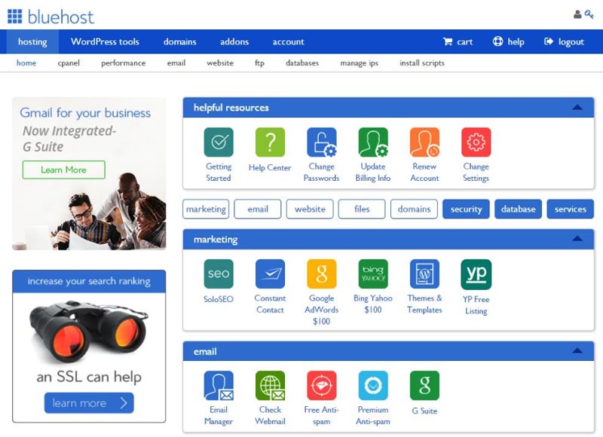Open the Change Settings gear icon
The width and height of the screenshot is (603, 437).
[476, 142]
